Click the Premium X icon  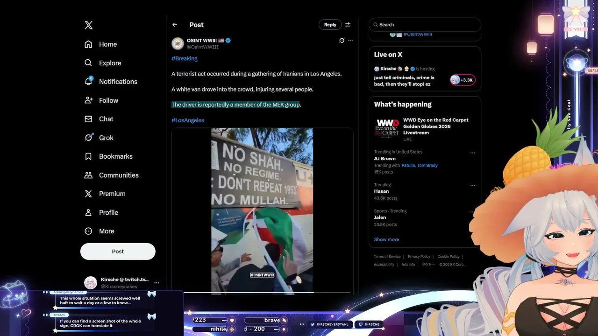pos(88,194)
